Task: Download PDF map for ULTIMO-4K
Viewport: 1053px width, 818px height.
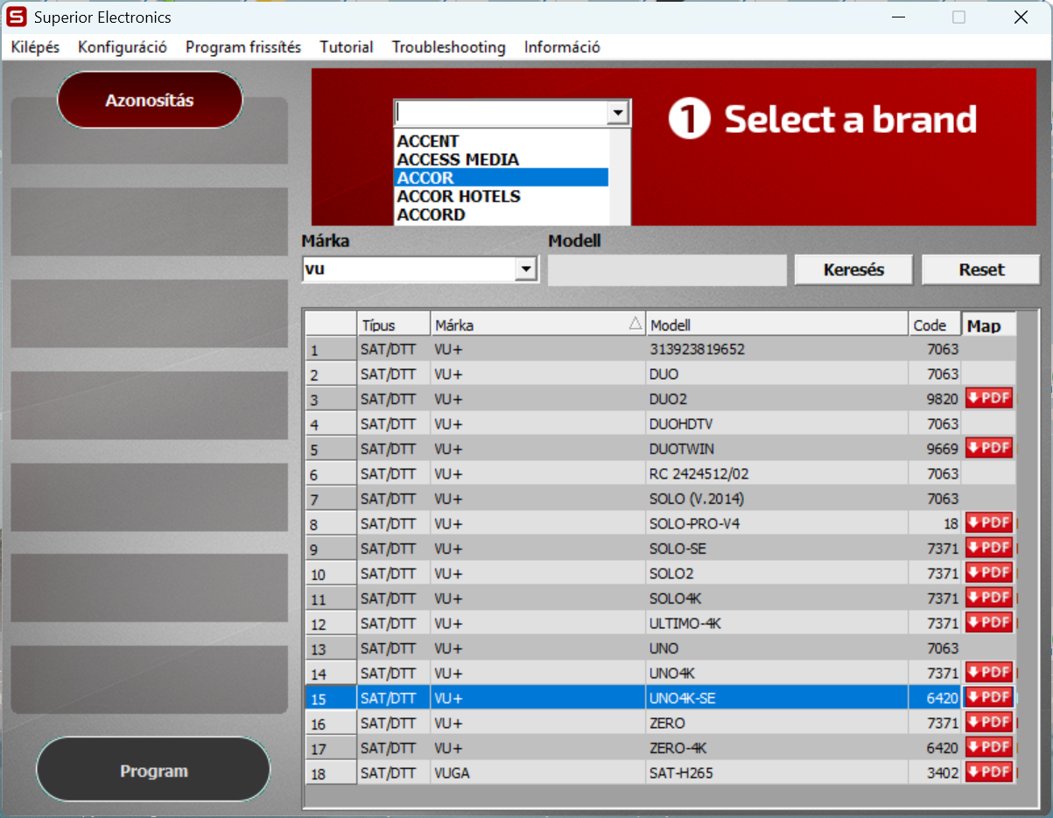Action: click(989, 622)
